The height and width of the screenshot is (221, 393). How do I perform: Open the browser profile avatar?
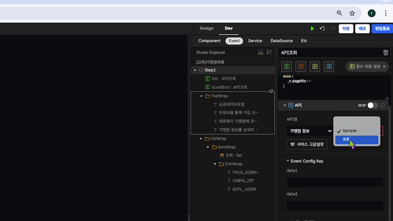371,13
